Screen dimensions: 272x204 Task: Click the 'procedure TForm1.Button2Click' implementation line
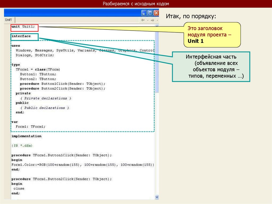[x=62, y=179]
